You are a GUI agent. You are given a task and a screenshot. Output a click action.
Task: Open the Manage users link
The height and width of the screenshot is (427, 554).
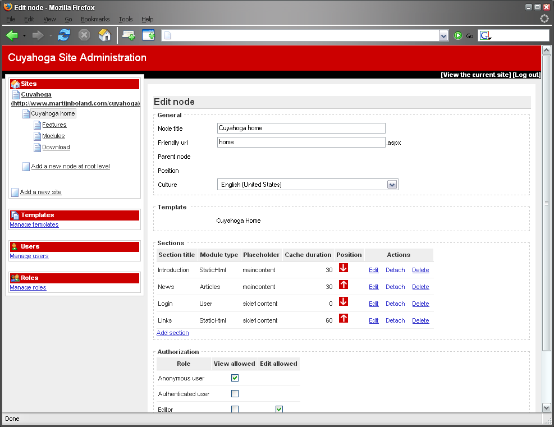point(29,256)
